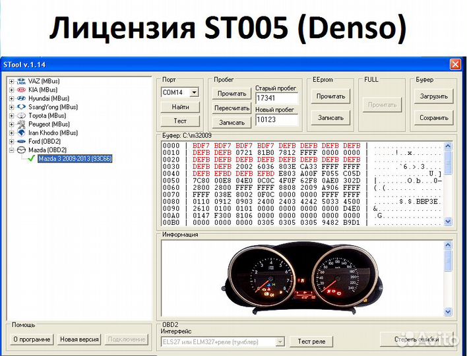This screenshot has width=467, height=356.
Task: Click the Подключение help button
Action: click(127, 340)
